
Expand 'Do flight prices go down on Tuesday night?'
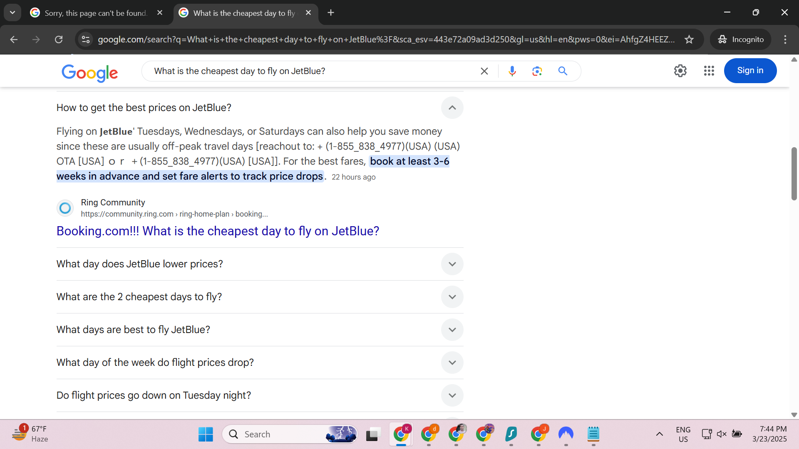coord(452,395)
